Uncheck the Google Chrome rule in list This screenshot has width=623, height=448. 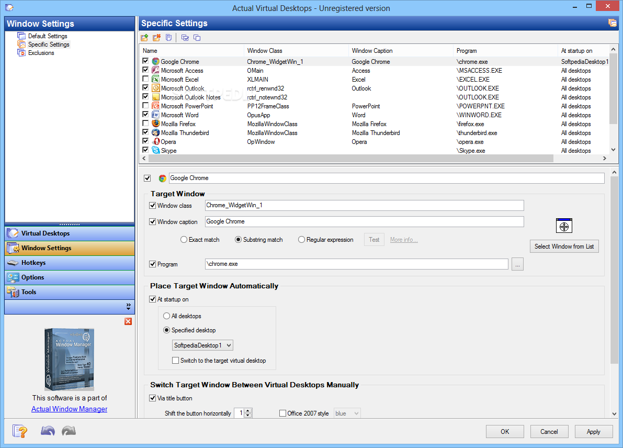[x=145, y=61]
